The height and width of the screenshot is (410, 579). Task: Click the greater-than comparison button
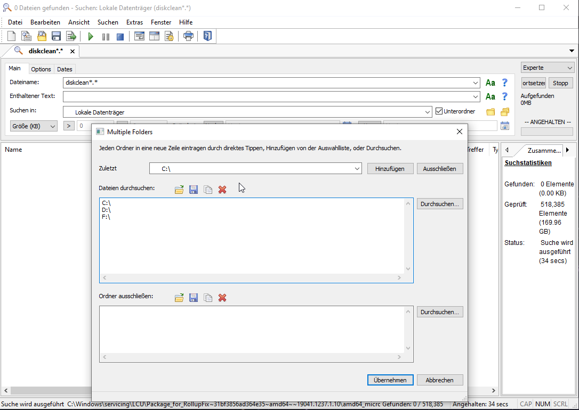(69, 126)
